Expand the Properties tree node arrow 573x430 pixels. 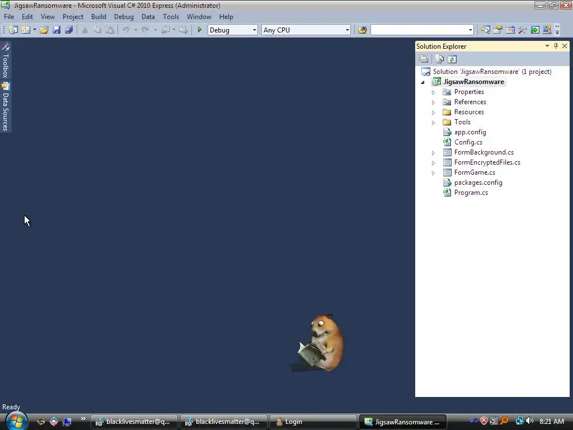(434, 92)
